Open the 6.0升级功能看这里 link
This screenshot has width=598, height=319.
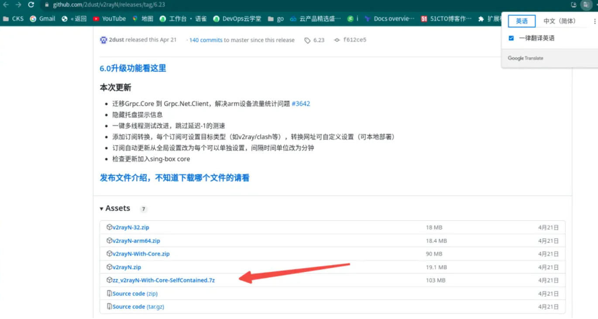[133, 68]
